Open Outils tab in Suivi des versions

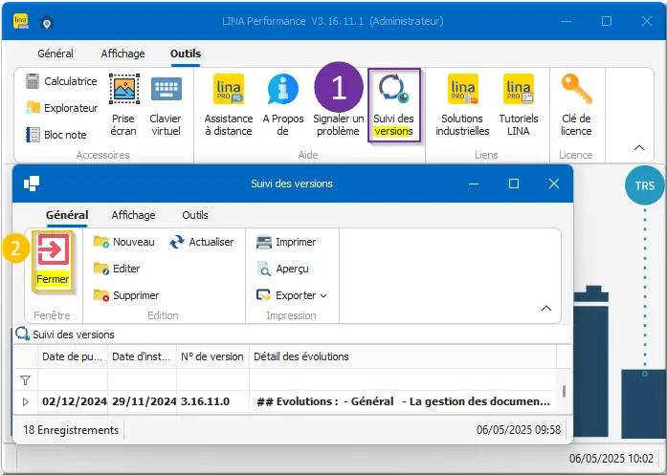[195, 215]
